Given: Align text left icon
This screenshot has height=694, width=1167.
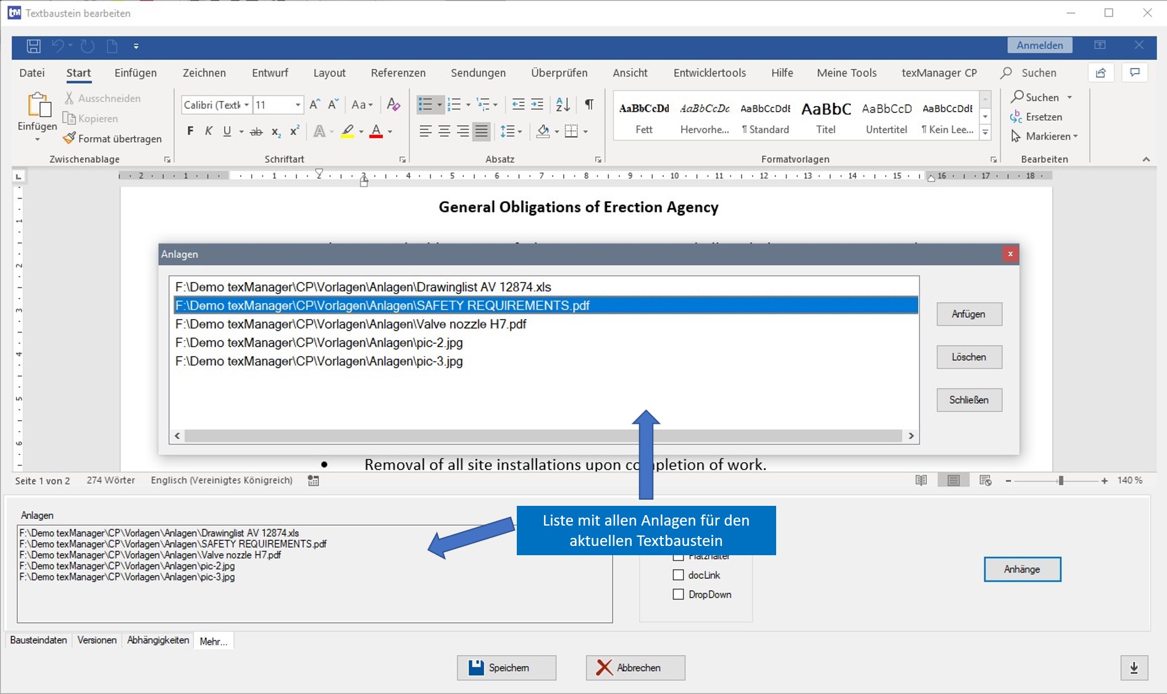Looking at the screenshot, I should pyautogui.click(x=425, y=131).
